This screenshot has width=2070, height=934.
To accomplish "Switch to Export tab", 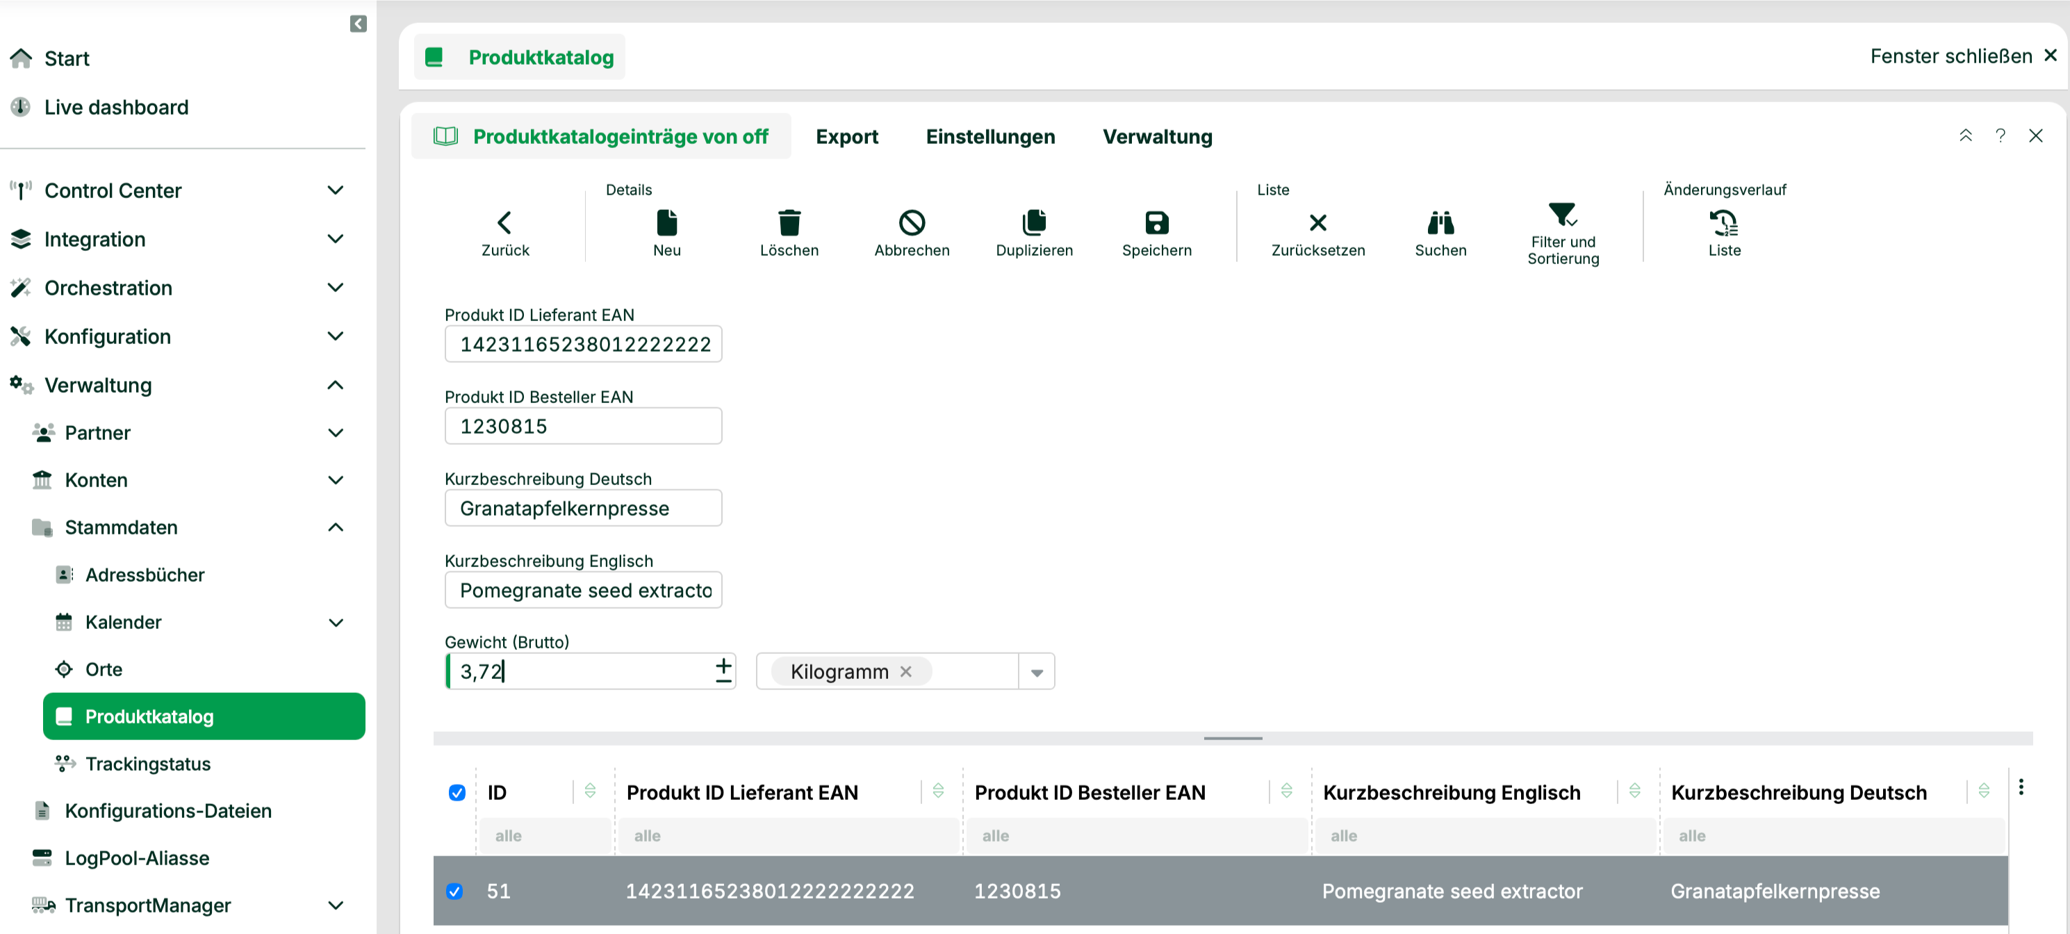I will 846,137.
